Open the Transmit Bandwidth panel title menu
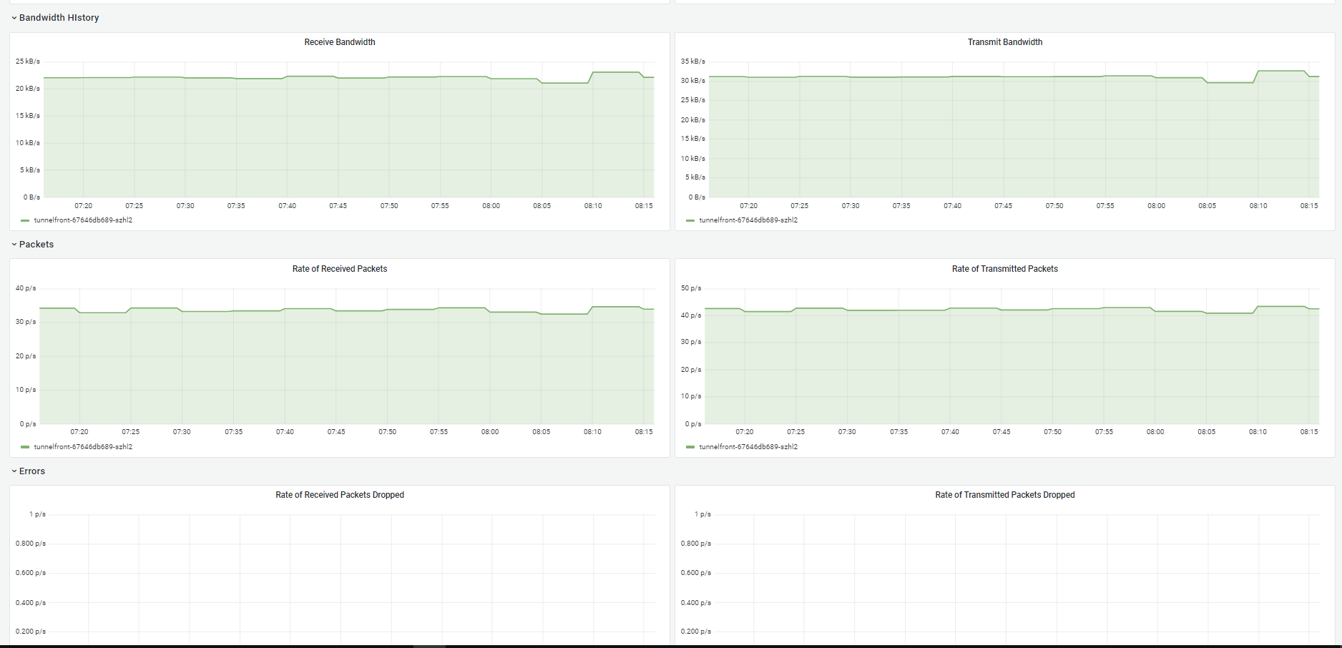Screen dimensions: 1342x648 (x=1005, y=42)
